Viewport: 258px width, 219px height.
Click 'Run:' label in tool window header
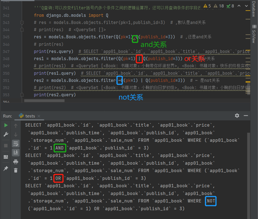pos(7,116)
